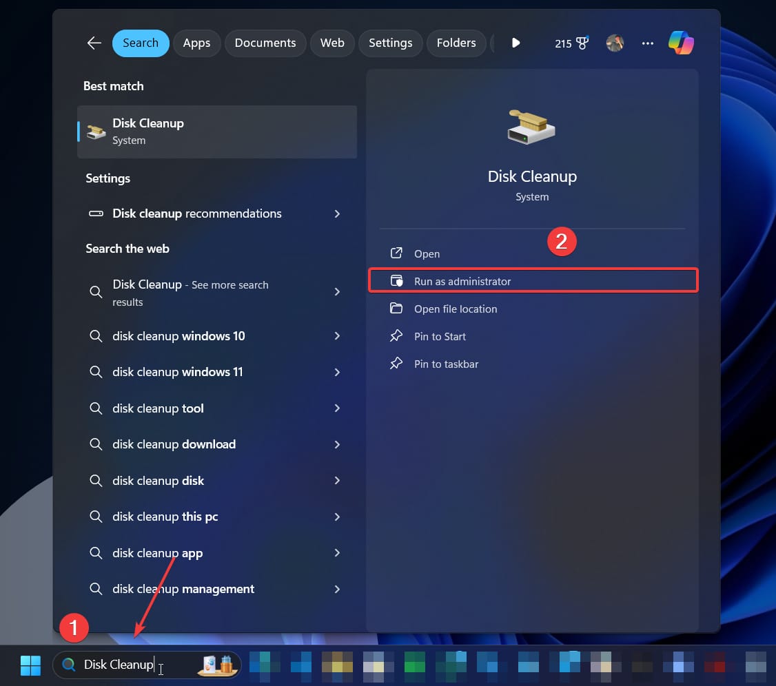Expand Disk cleanup recommendations chevron
The height and width of the screenshot is (686, 776).
coord(337,214)
